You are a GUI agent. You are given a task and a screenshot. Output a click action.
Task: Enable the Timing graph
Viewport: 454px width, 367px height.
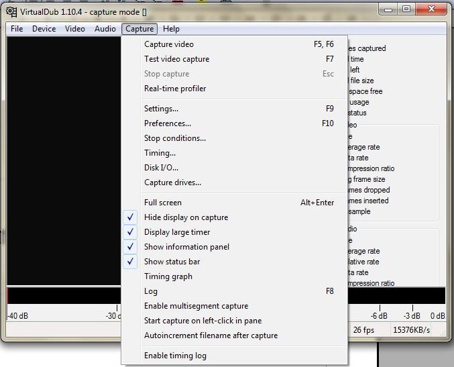(x=235, y=276)
